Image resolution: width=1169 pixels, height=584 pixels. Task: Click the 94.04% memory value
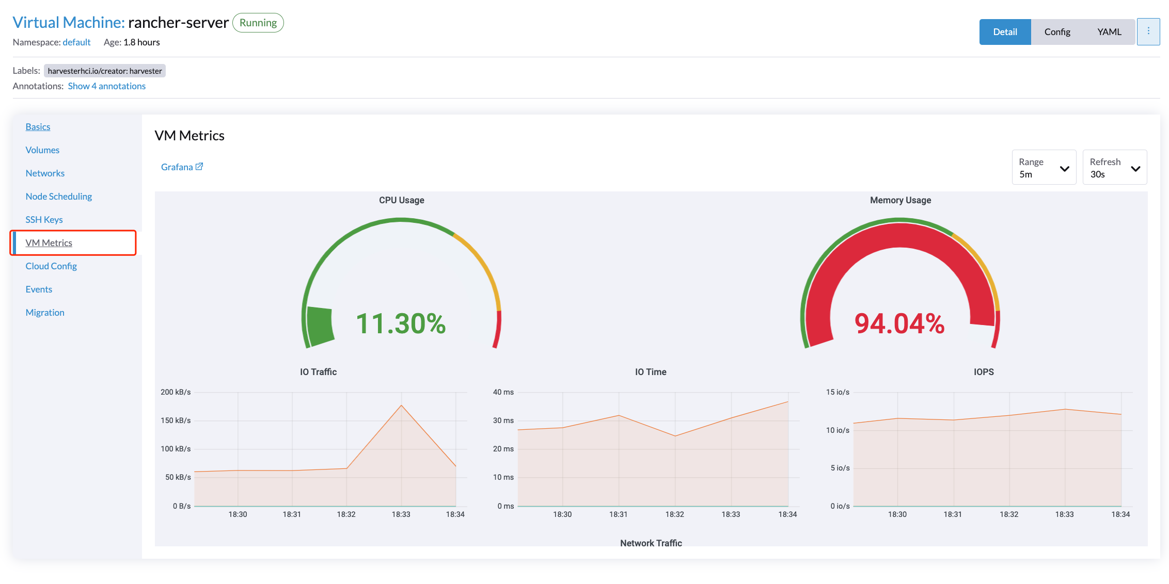(x=899, y=323)
